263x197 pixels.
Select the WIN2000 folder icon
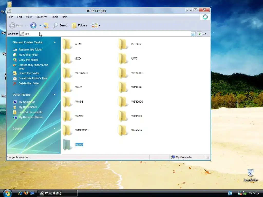[x=123, y=102]
